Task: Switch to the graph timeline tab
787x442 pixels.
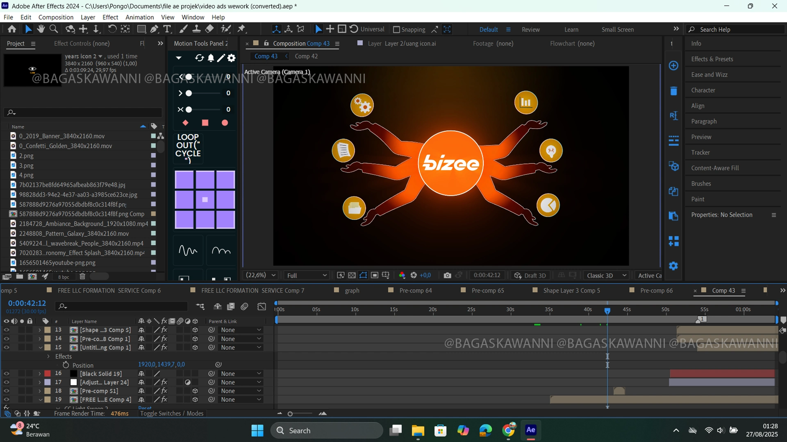Action: [352, 291]
